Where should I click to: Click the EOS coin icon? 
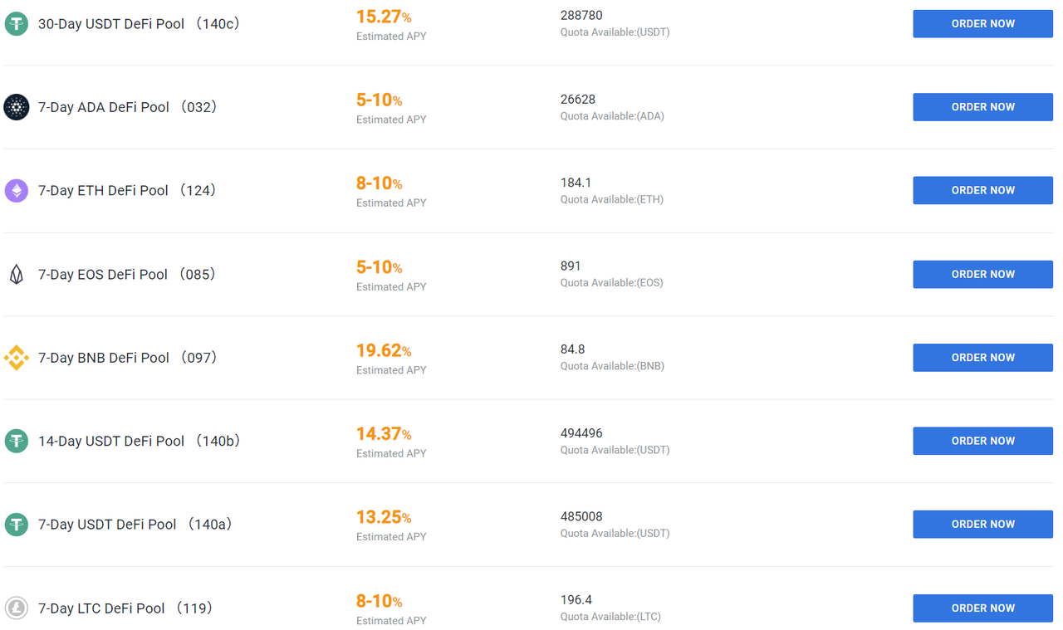[x=17, y=274]
